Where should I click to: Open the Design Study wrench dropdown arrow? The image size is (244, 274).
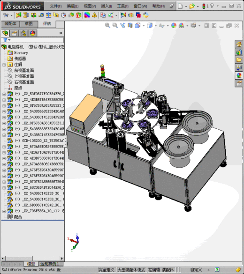pyautogui.click(x=12, y=15)
